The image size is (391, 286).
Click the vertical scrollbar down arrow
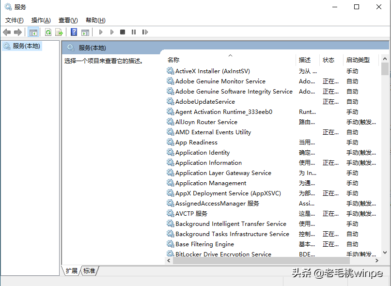click(385, 253)
